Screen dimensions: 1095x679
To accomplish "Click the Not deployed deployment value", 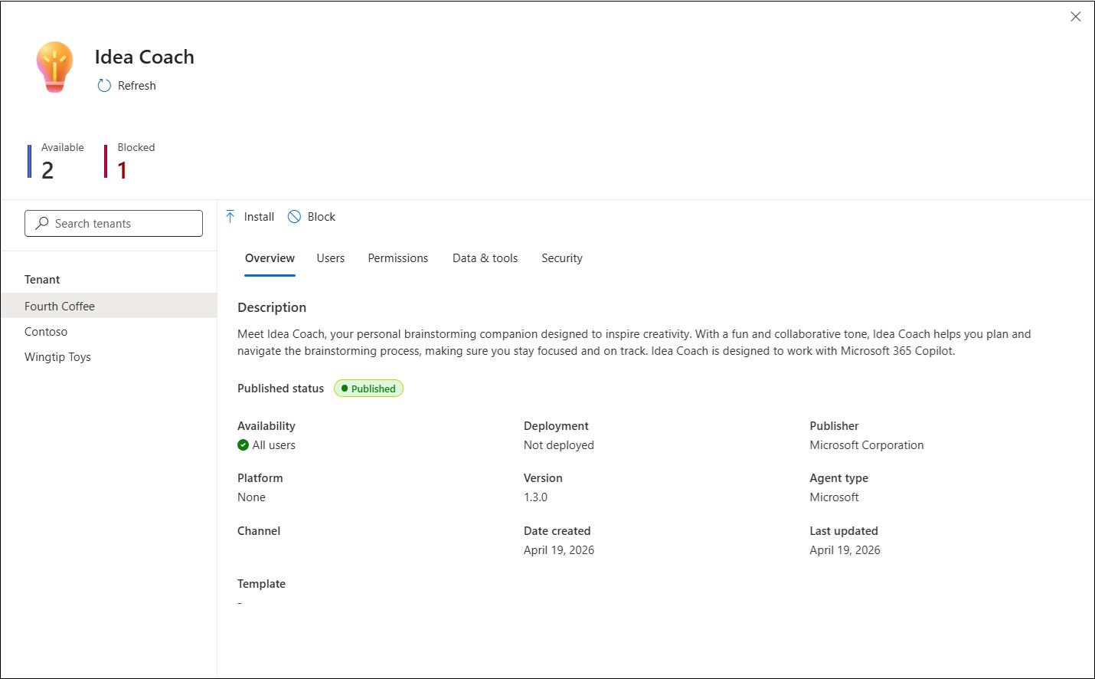I will pos(559,445).
